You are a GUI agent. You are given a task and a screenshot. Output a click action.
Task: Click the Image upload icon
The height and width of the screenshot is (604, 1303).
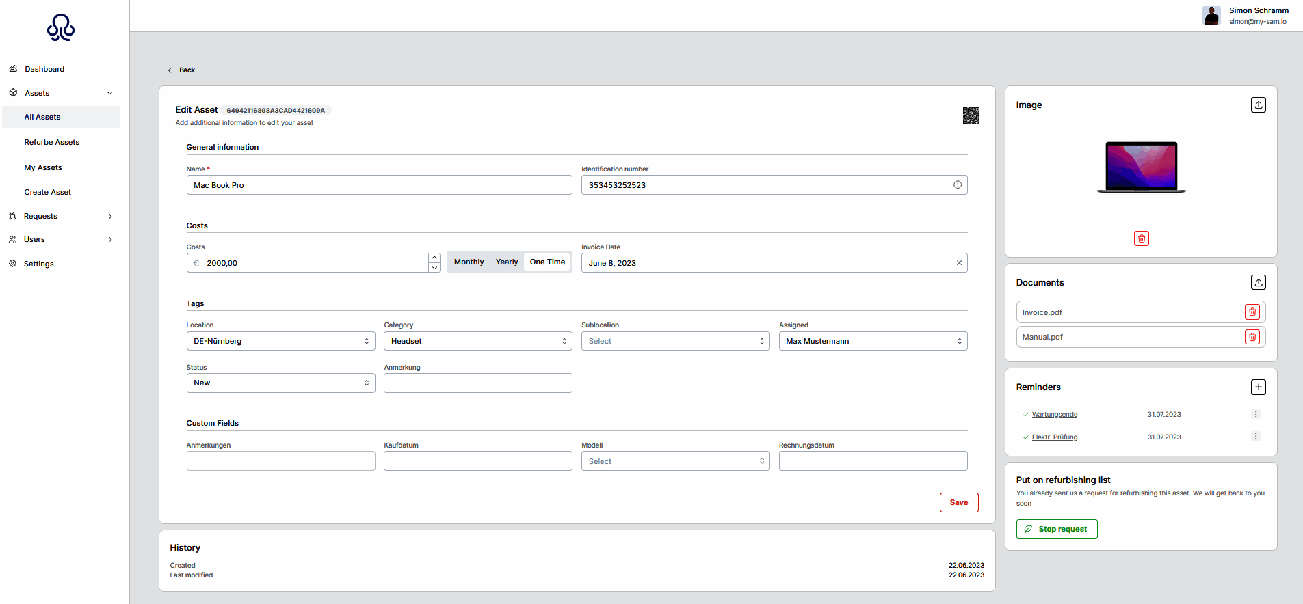[1258, 105]
